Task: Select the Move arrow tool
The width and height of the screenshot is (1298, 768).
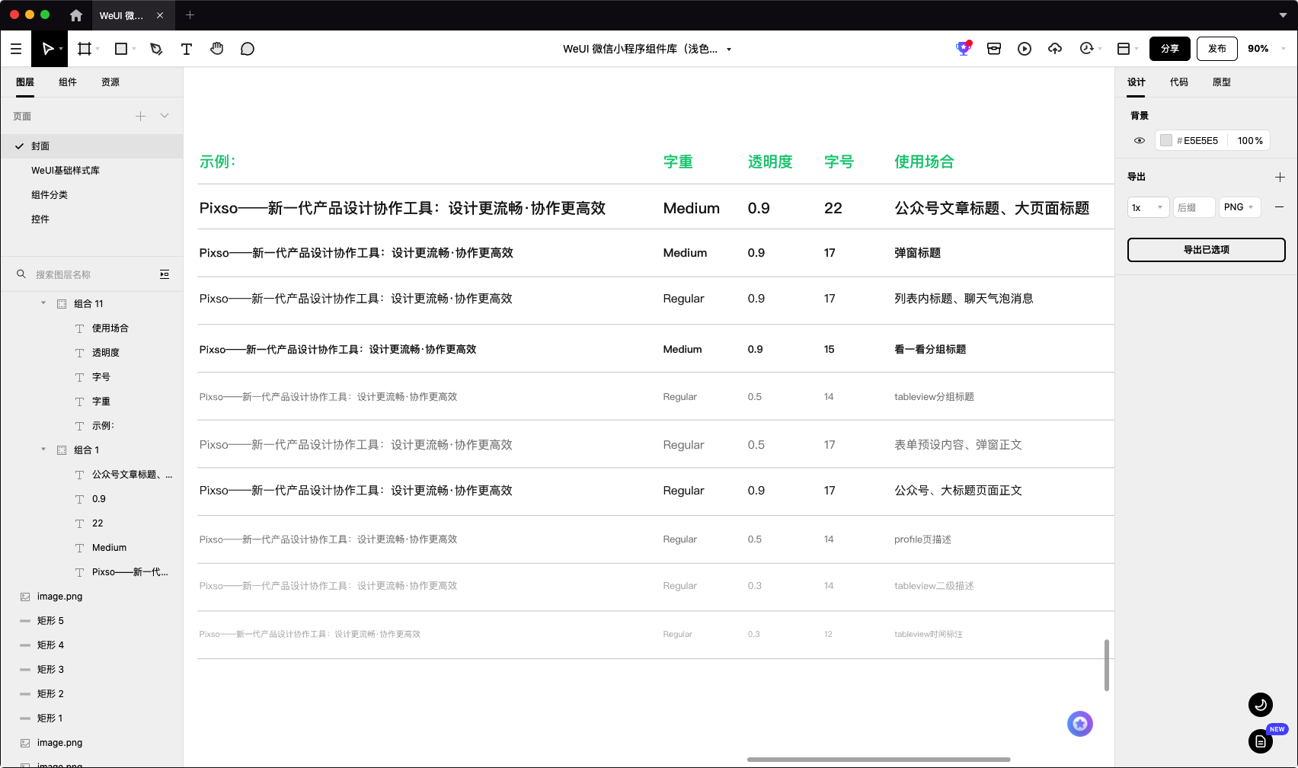Action: tap(47, 49)
